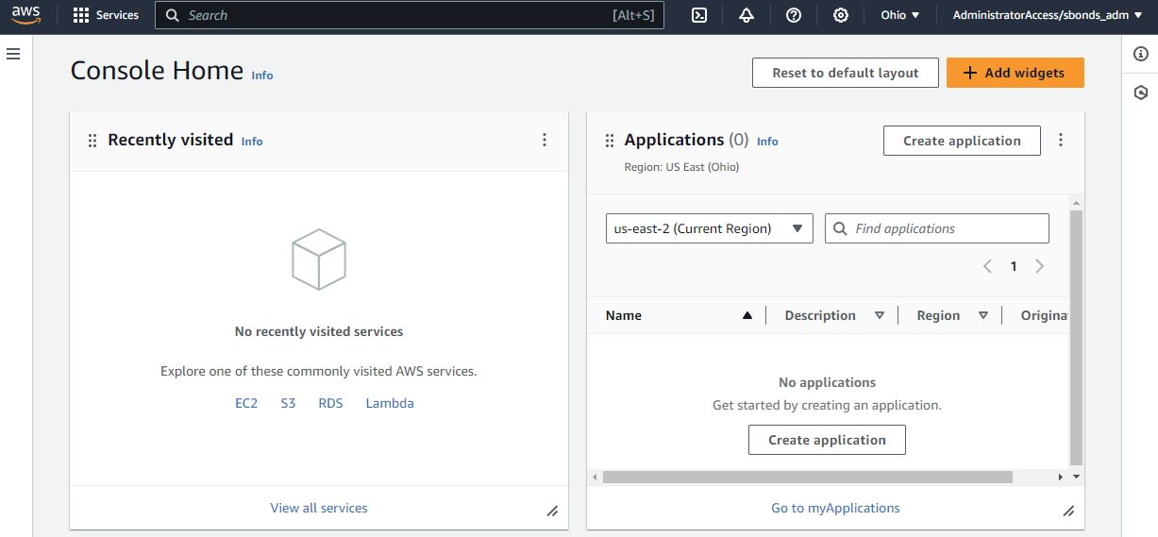
Task: Click vertical scrollbar down arrow
Action: click(x=1077, y=478)
